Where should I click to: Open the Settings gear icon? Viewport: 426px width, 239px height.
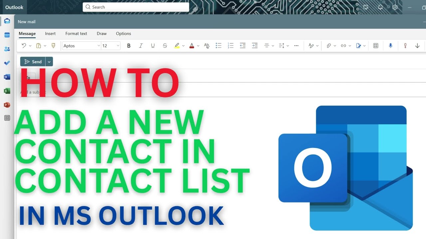tap(395, 7)
